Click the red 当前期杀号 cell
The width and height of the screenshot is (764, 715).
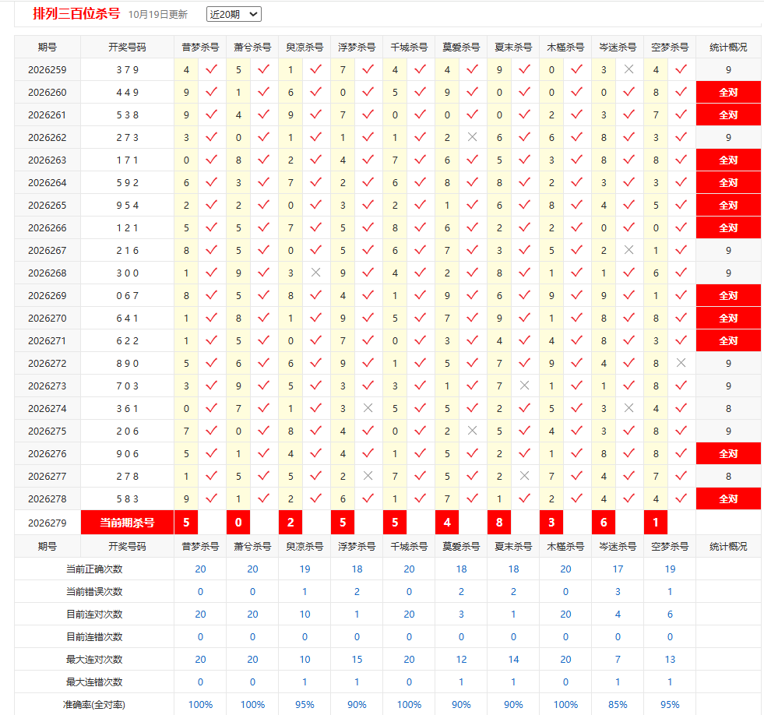pos(127,523)
